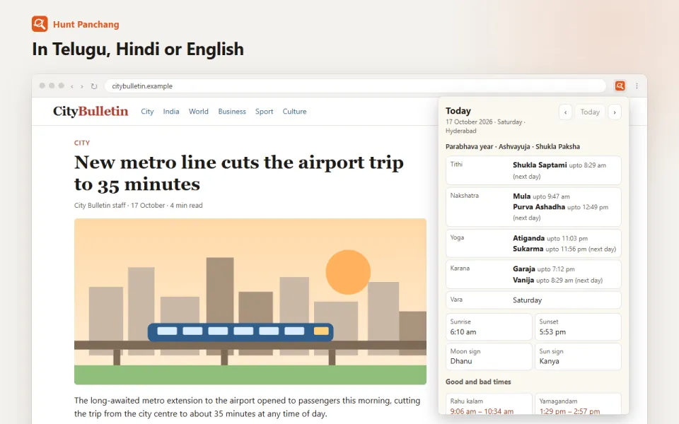The image size is (679, 424).
Task: Click the browser back arrow
Action: click(72, 86)
